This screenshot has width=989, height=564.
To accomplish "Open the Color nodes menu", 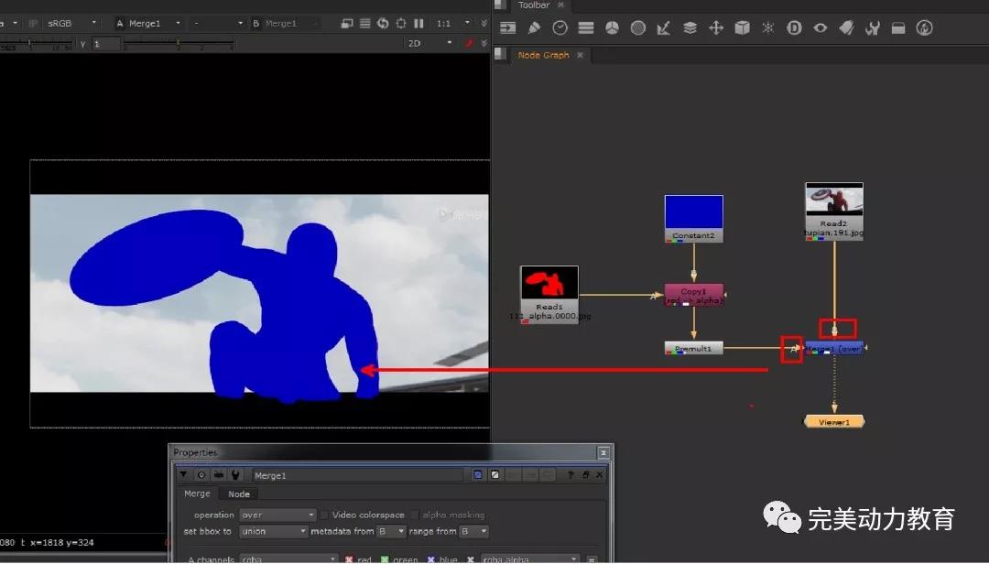I will pyautogui.click(x=612, y=27).
